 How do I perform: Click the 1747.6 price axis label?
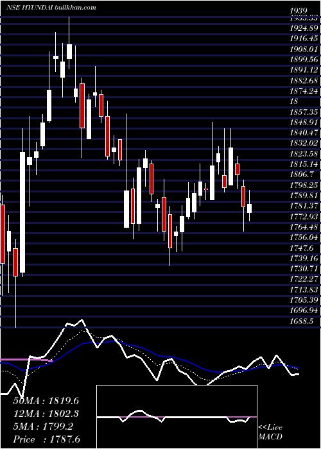point(302,248)
